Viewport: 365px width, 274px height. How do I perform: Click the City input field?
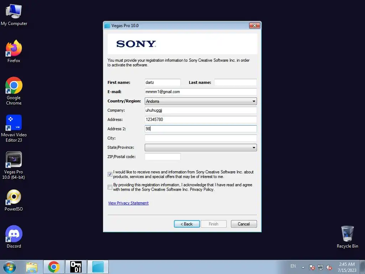click(x=201, y=138)
